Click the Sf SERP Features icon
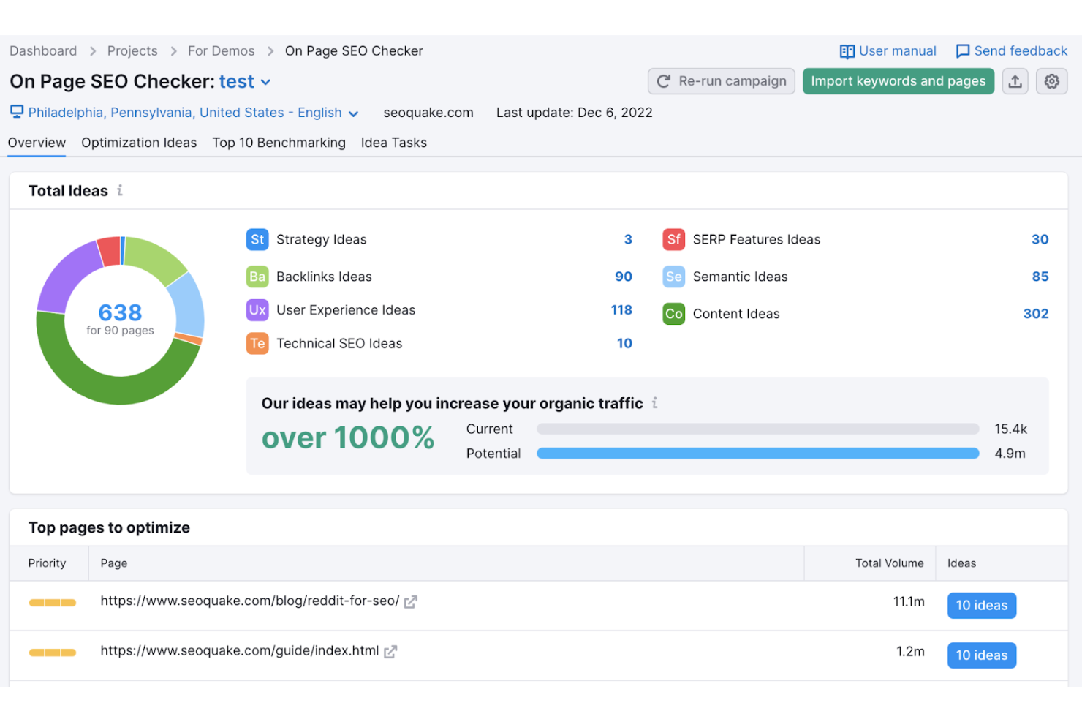 674,239
